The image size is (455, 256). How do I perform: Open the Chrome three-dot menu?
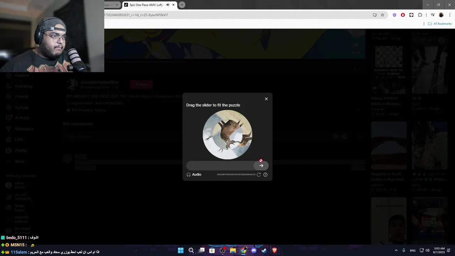450,15
